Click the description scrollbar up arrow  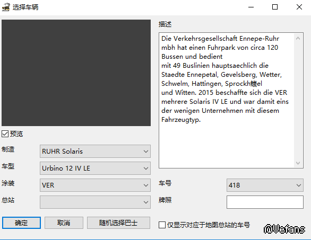[298, 38]
